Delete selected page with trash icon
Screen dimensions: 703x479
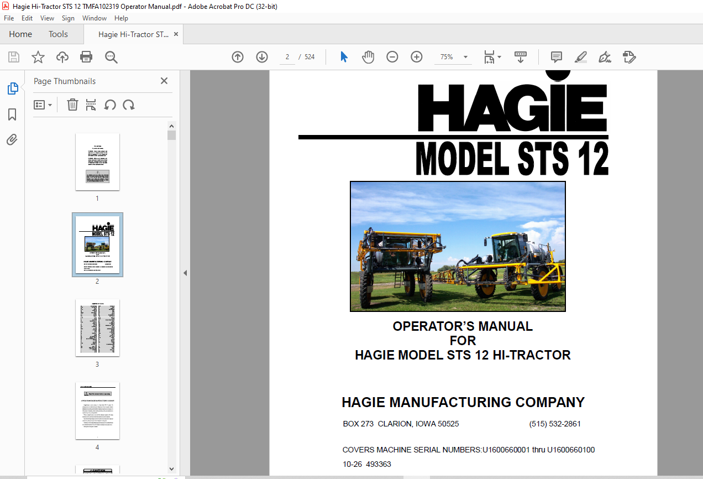pos(72,105)
